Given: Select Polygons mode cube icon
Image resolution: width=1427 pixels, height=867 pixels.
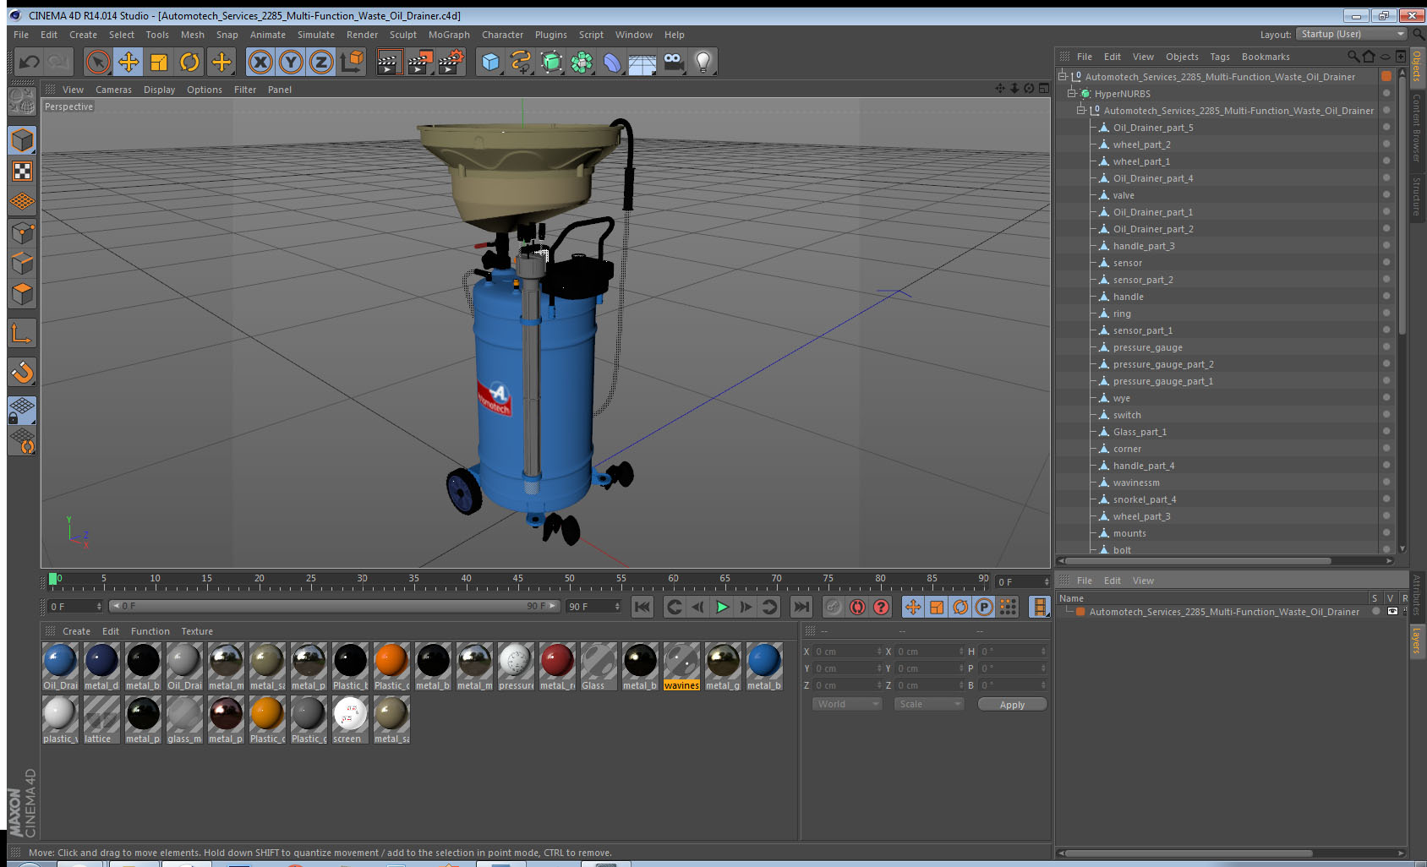Looking at the screenshot, I should pyautogui.click(x=22, y=294).
